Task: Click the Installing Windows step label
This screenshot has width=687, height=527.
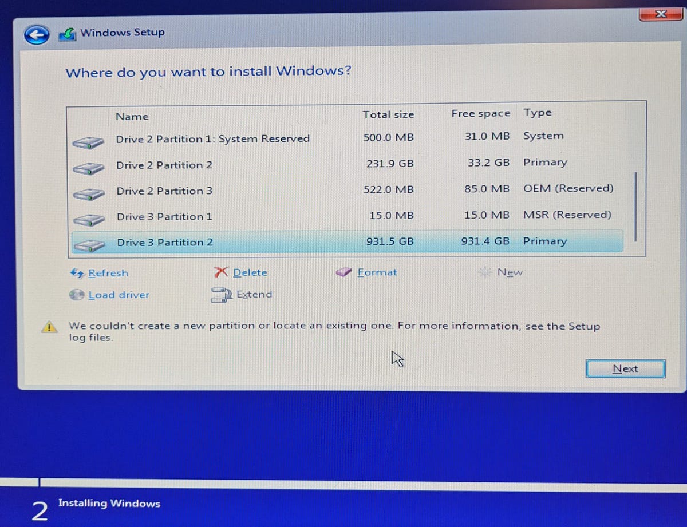Action: pos(109,504)
